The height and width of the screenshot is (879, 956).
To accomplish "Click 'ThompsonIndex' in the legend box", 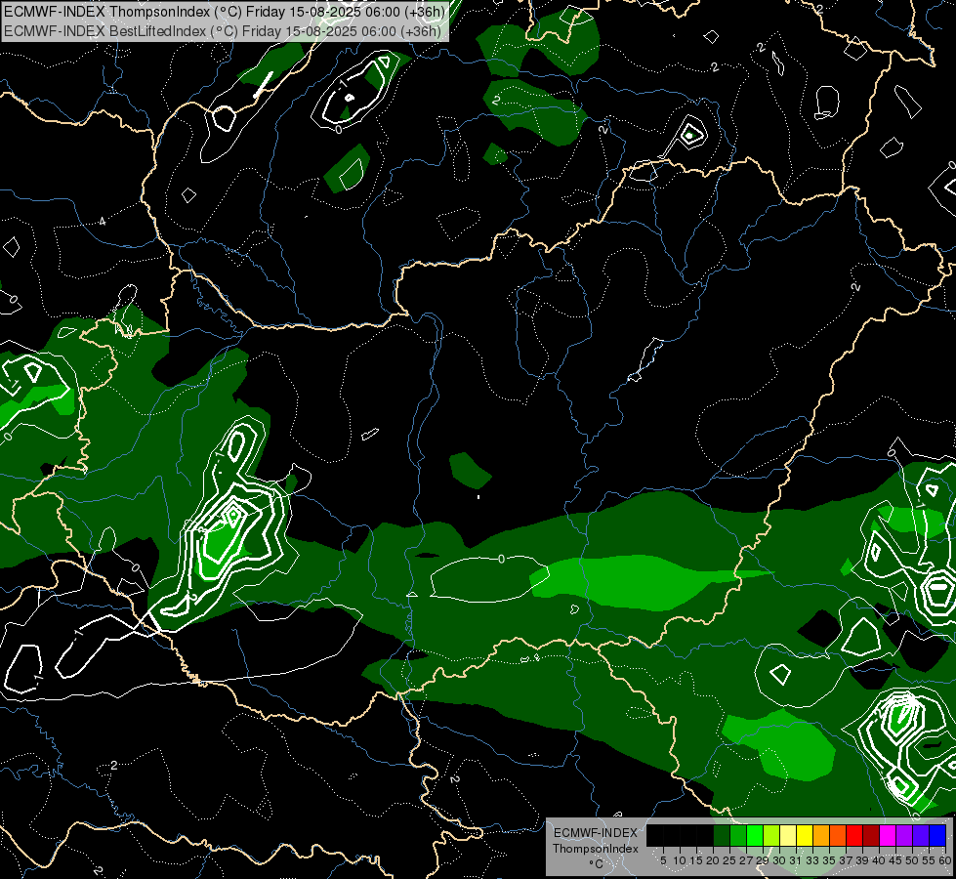I will tap(596, 849).
